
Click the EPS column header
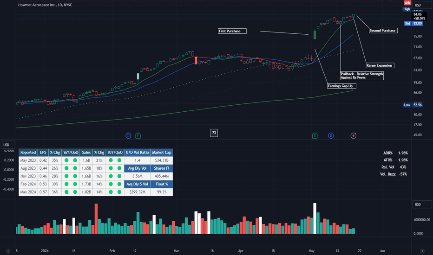(43, 153)
